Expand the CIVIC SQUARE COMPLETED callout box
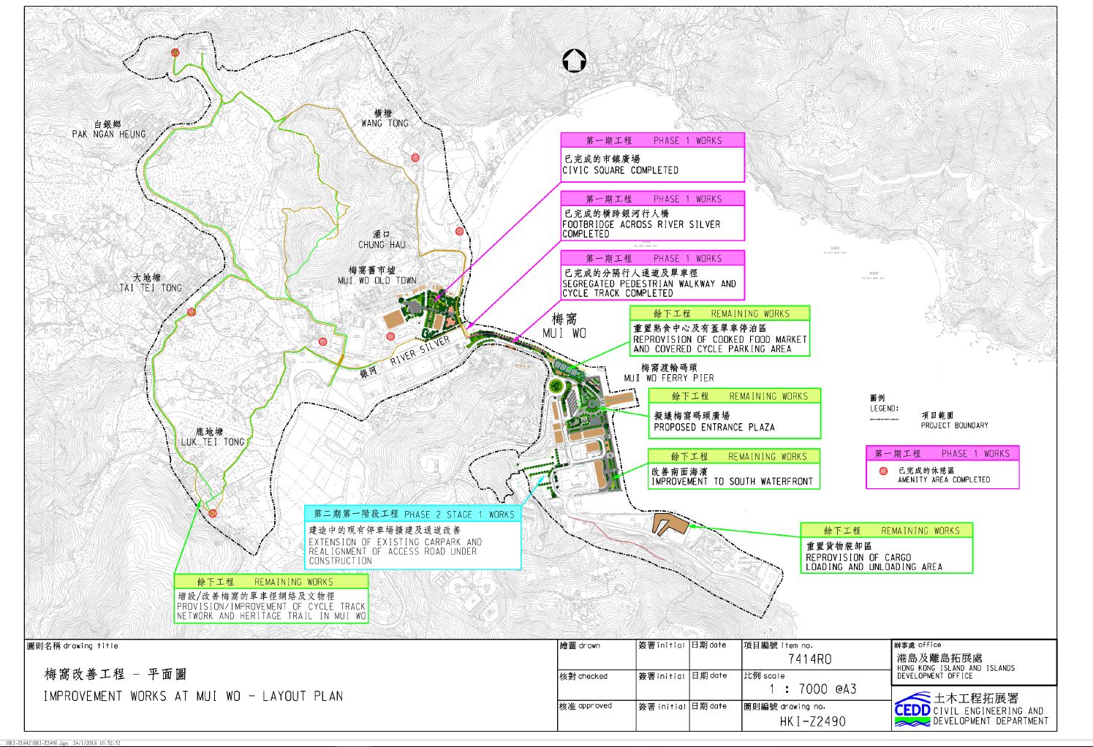 (653, 157)
